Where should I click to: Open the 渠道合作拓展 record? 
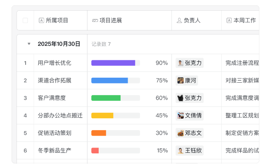[x=55, y=81]
